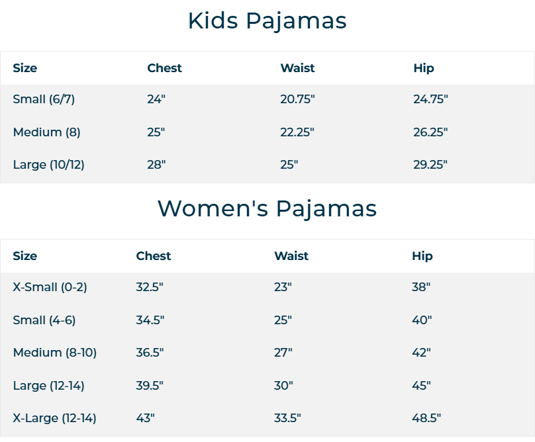
Task: Click the Kids Pajamas heading
Action: coord(267,21)
